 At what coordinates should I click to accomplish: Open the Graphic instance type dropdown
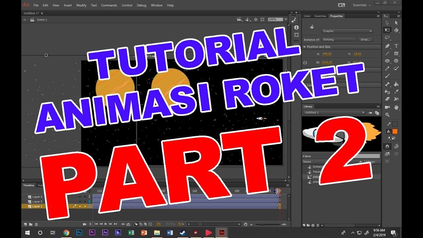tap(347, 31)
